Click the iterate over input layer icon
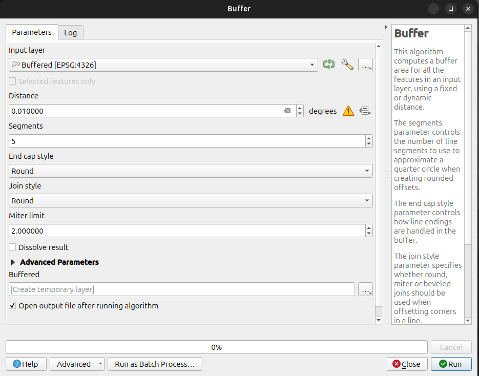 329,65
